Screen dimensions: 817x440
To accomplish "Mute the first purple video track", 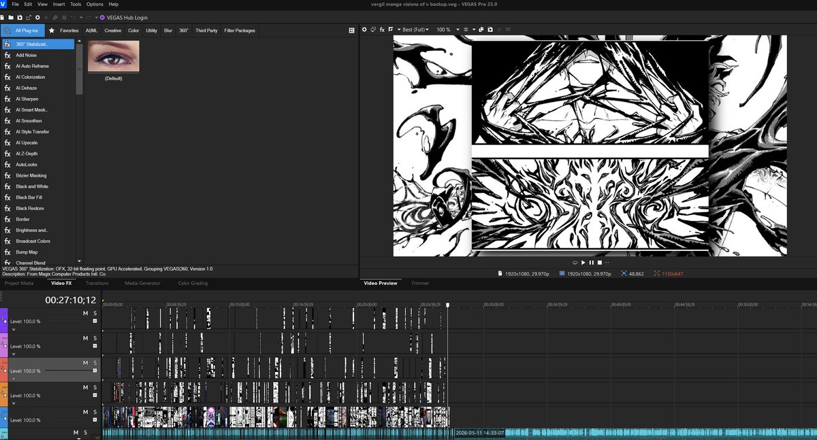I will (85, 313).
